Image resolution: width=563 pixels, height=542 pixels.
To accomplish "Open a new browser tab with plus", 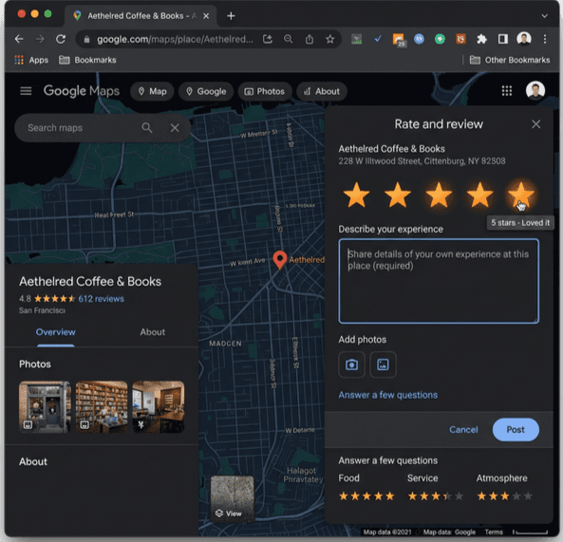I will [x=231, y=16].
